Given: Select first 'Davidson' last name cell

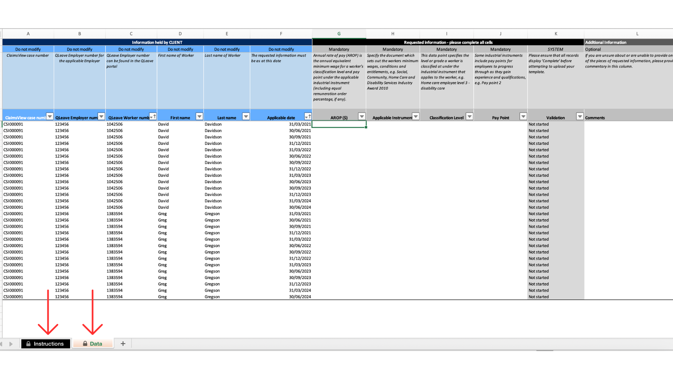Looking at the screenshot, I should point(227,124).
